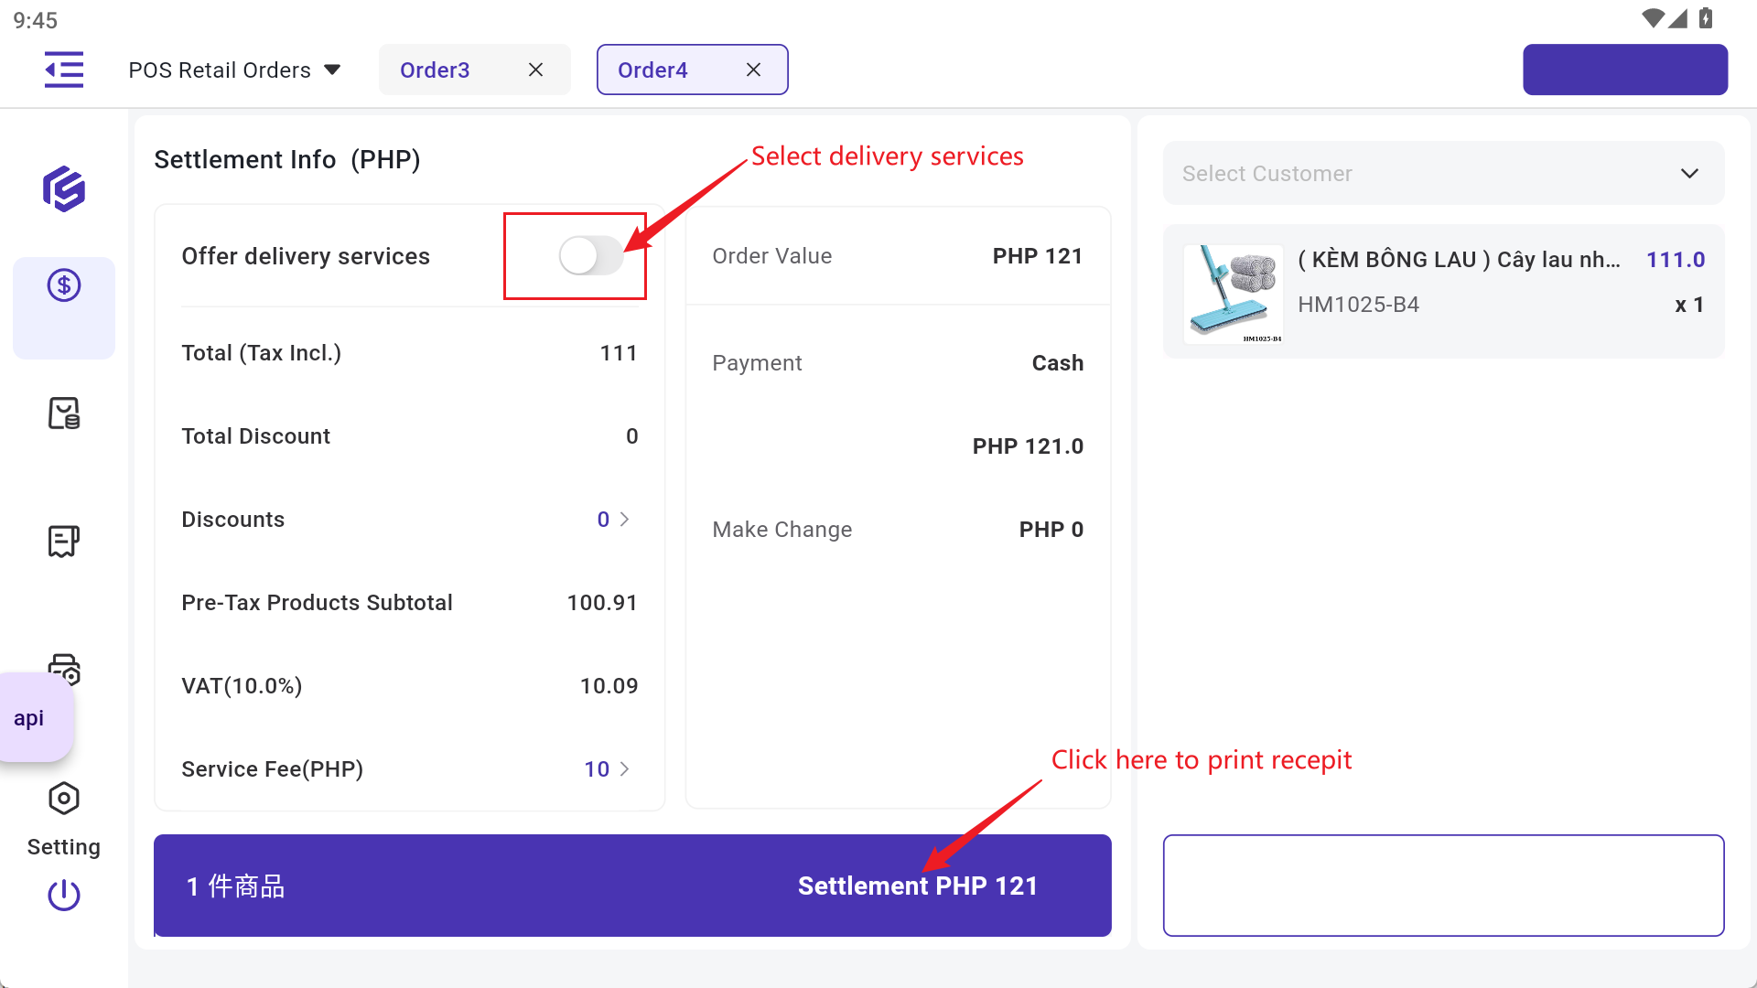Viewport: 1757px width, 988px height.
Task: Click the mop product thumbnail
Action: click(1233, 293)
